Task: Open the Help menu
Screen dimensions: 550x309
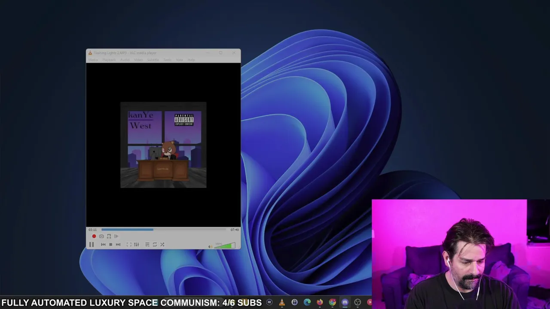Action: tap(191, 60)
